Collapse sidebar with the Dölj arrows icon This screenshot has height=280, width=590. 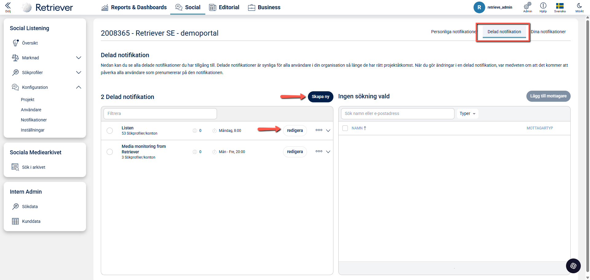8,7
